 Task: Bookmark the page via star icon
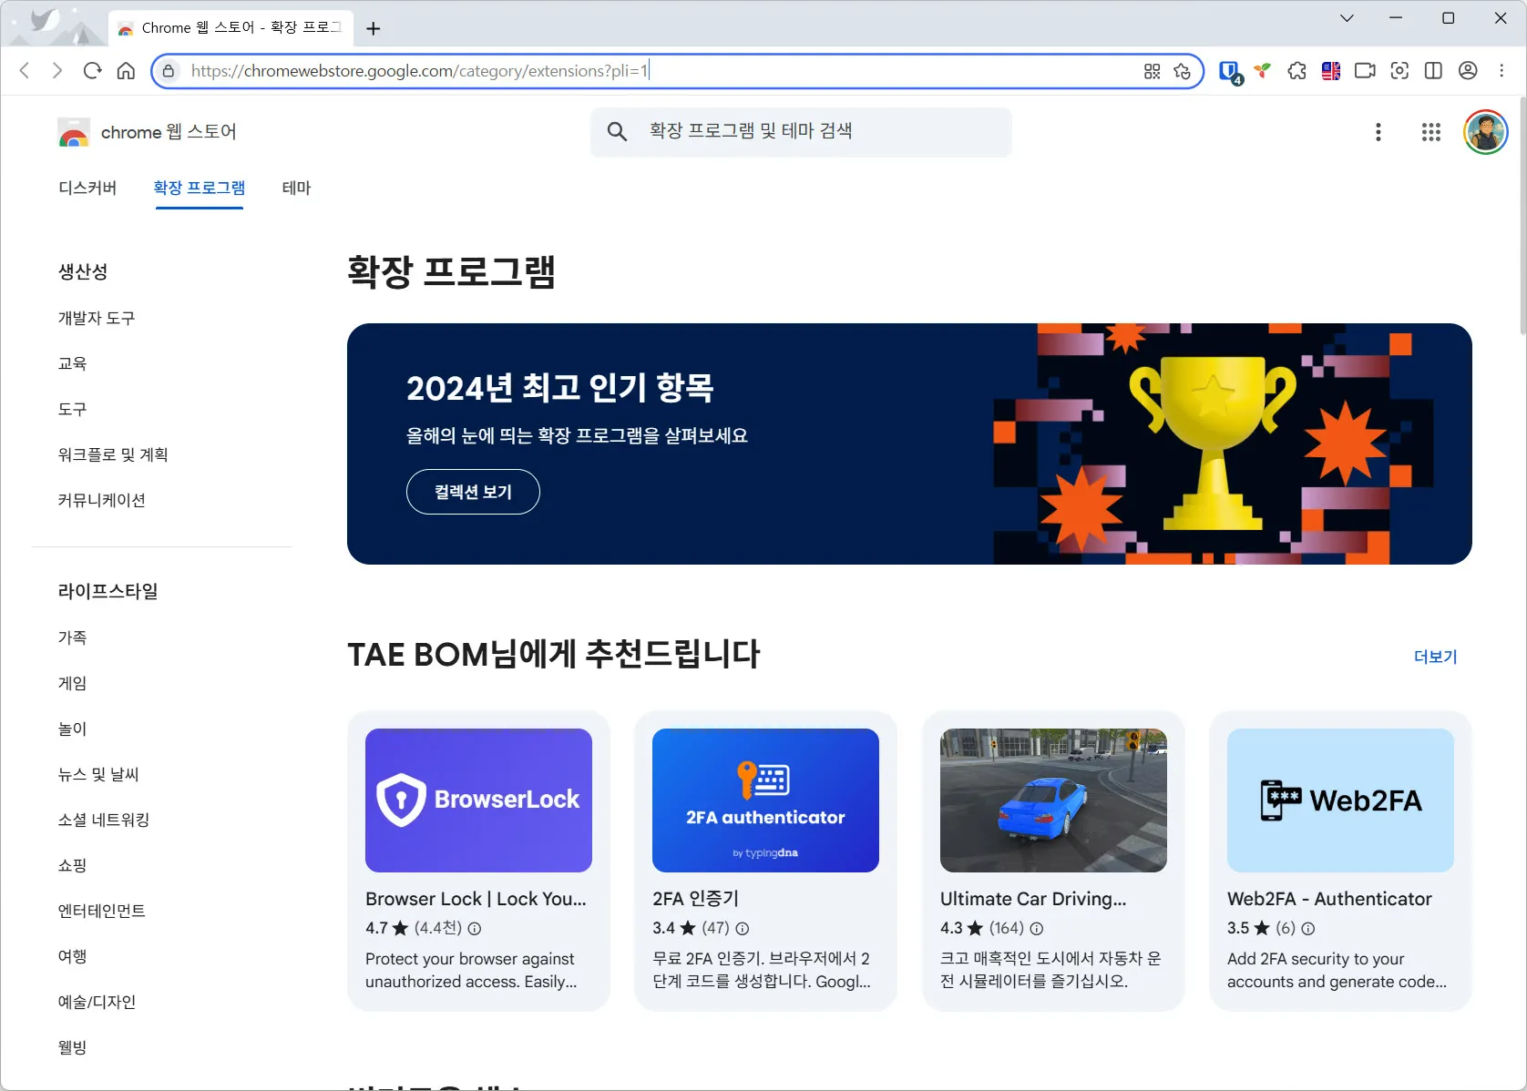1182,70
